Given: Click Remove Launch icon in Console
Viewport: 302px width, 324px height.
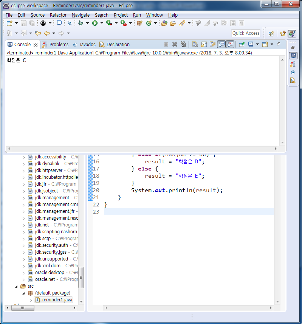Looking at the screenshot, I should (x=175, y=44).
